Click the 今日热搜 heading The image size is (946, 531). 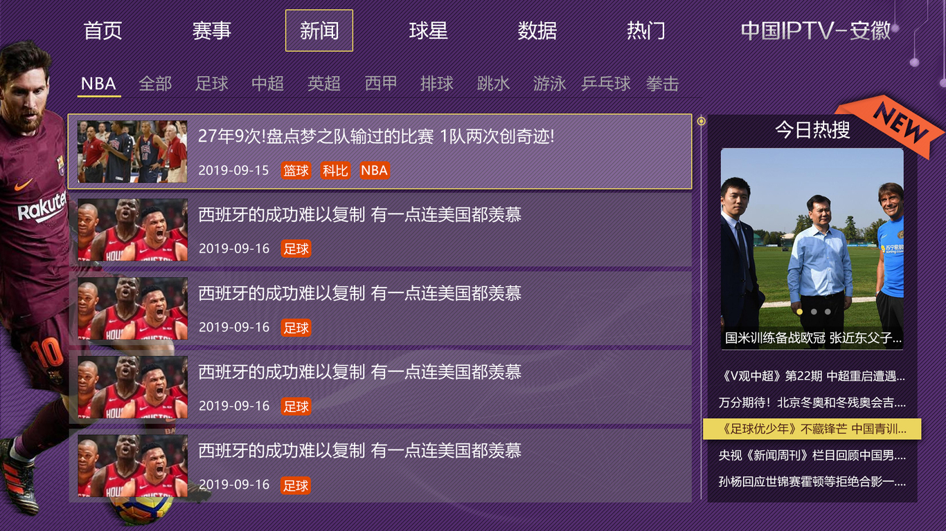click(812, 129)
